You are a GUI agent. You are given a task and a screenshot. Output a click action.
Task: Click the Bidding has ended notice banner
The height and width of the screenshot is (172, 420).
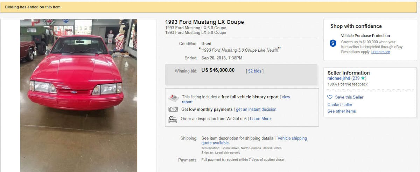210,7
